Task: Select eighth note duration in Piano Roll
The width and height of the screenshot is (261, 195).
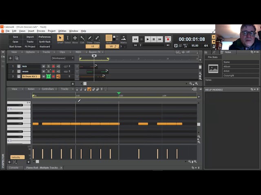Action: click(89, 89)
